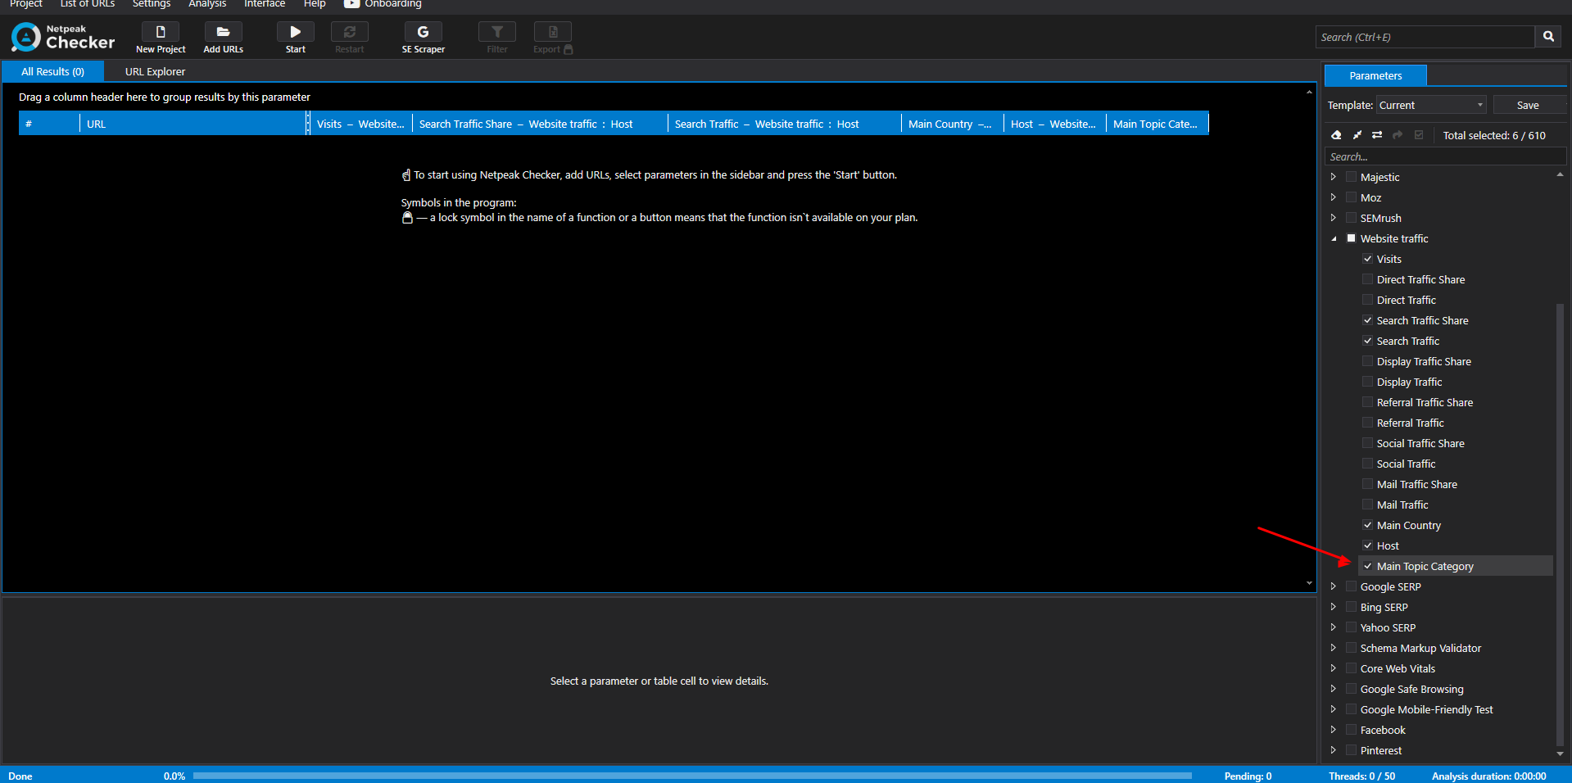Click the Netpeak Checker logo

coord(63,37)
